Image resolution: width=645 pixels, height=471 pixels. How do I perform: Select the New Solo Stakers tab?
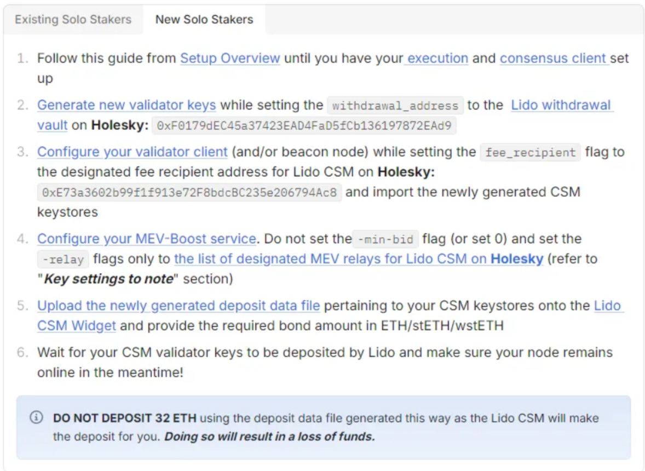204,20
